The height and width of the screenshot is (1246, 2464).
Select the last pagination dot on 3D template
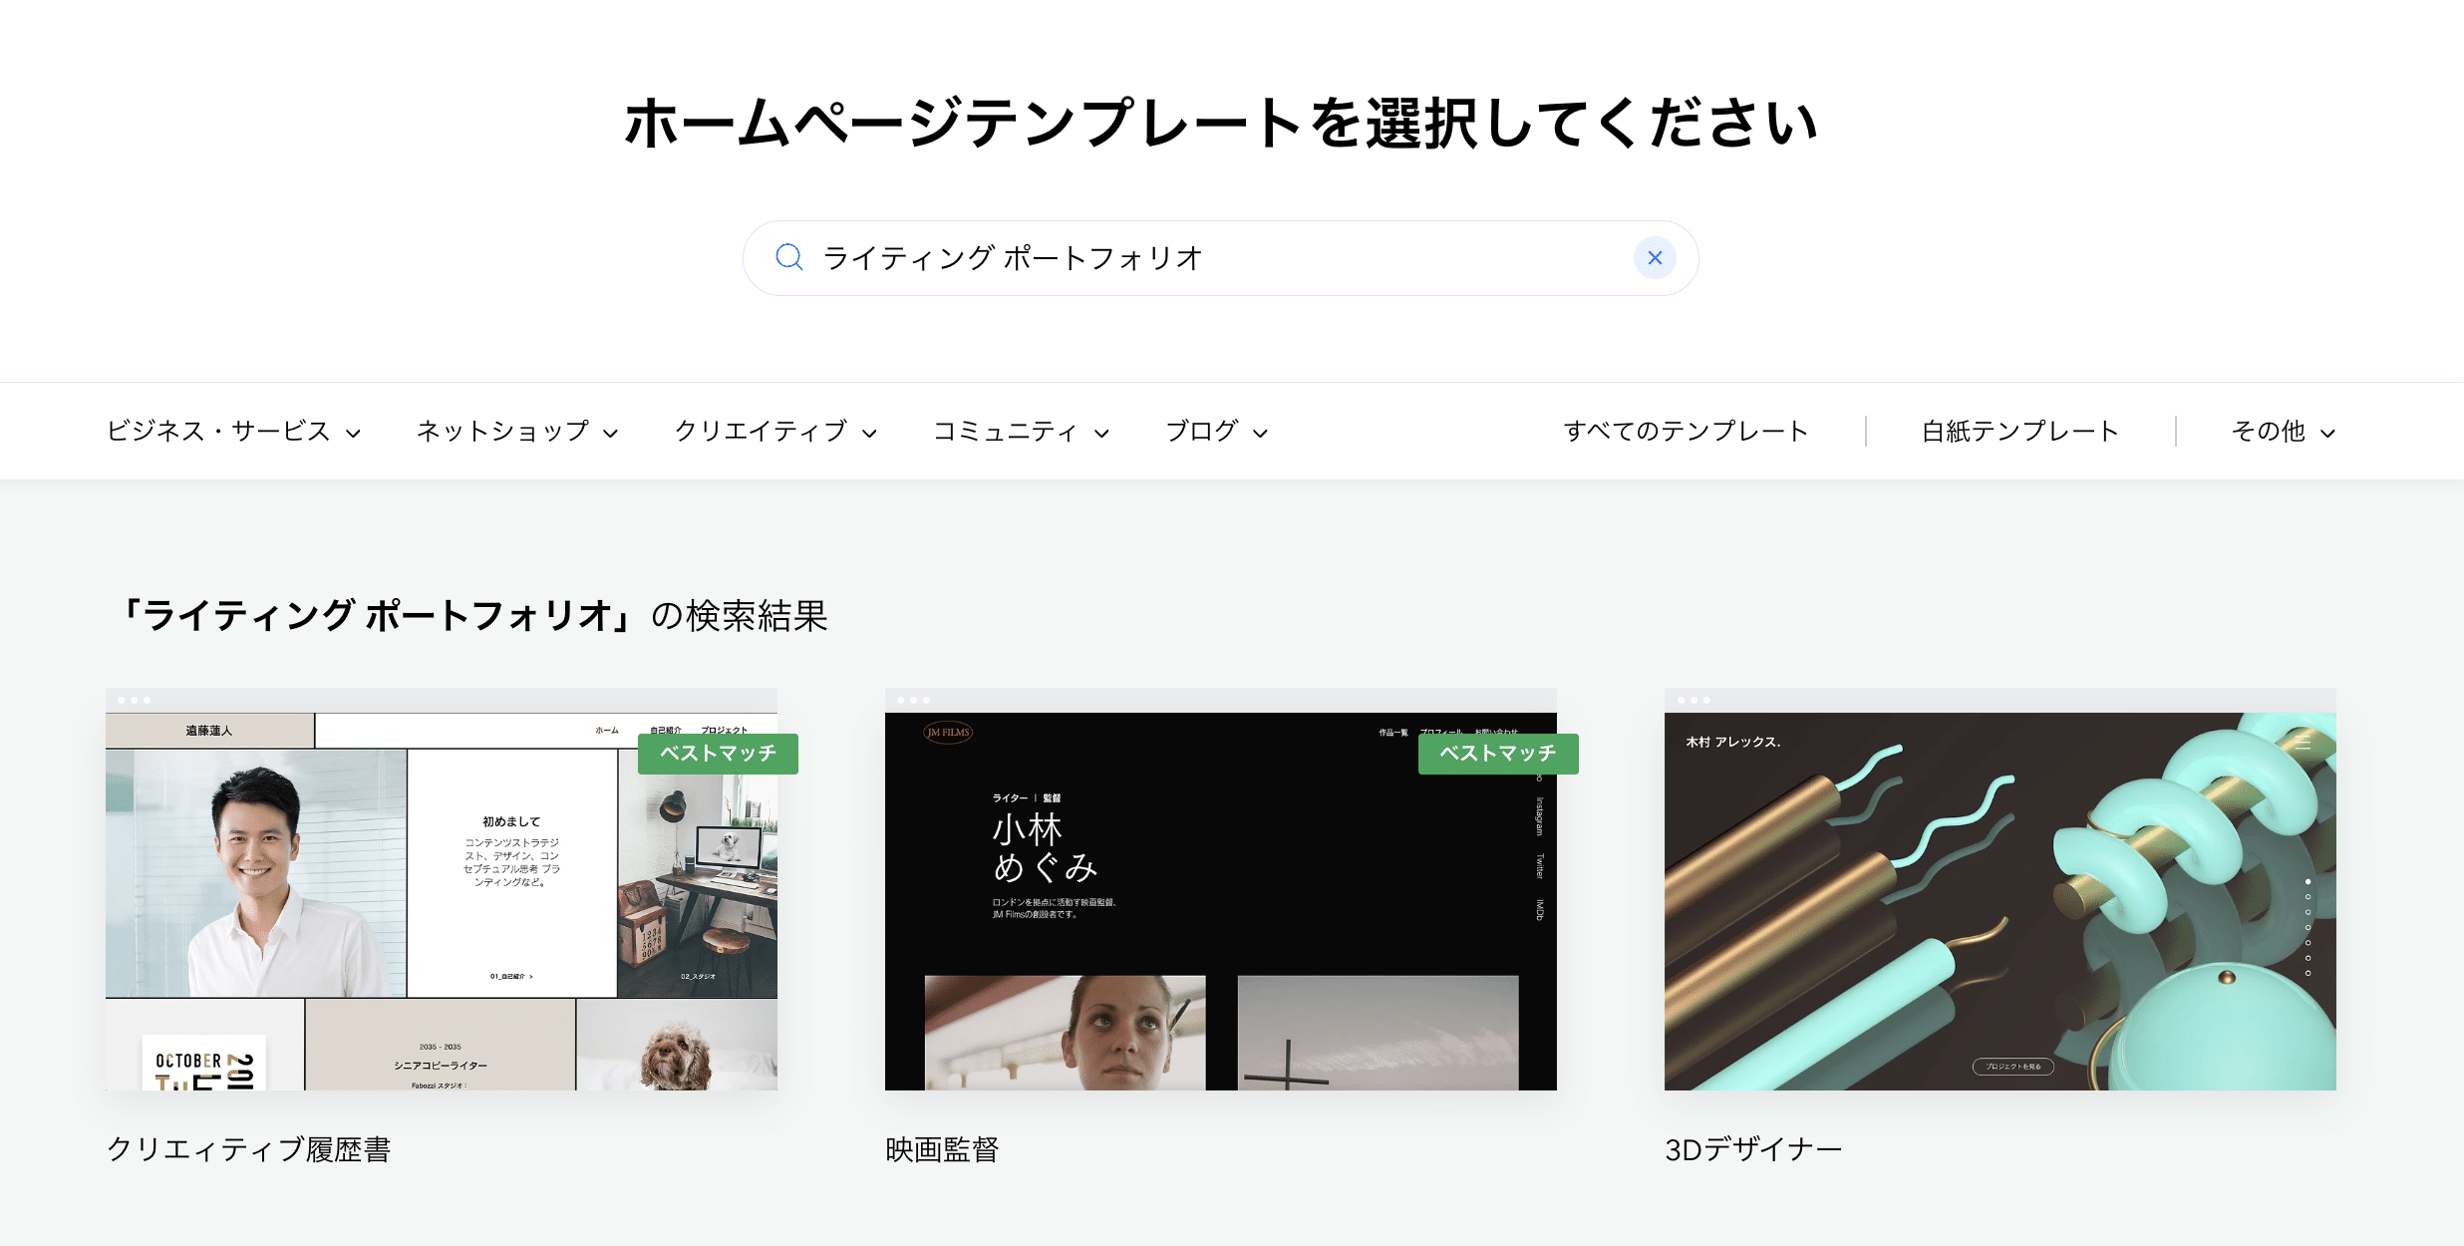(2309, 972)
